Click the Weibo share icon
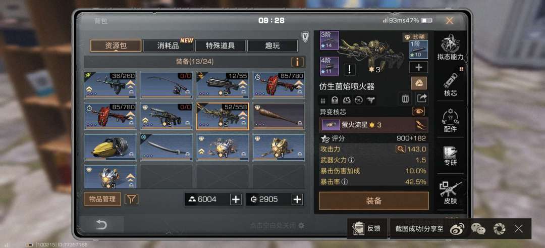The image size is (545, 248). click(x=456, y=228)
